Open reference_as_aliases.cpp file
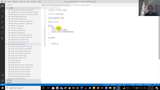Viewport: 160px width, 90px height. pos(18,30)
